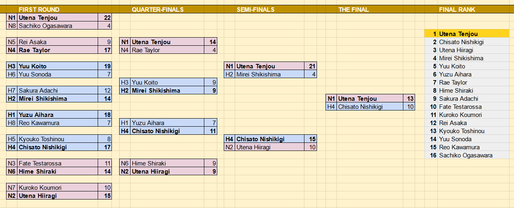Select the FIRST ROUND header cell

[39, 9]
